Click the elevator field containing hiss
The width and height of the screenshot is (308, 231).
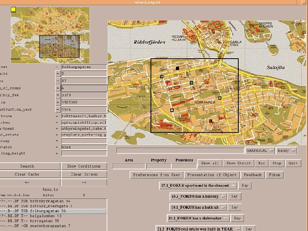[x=84, y=147]
